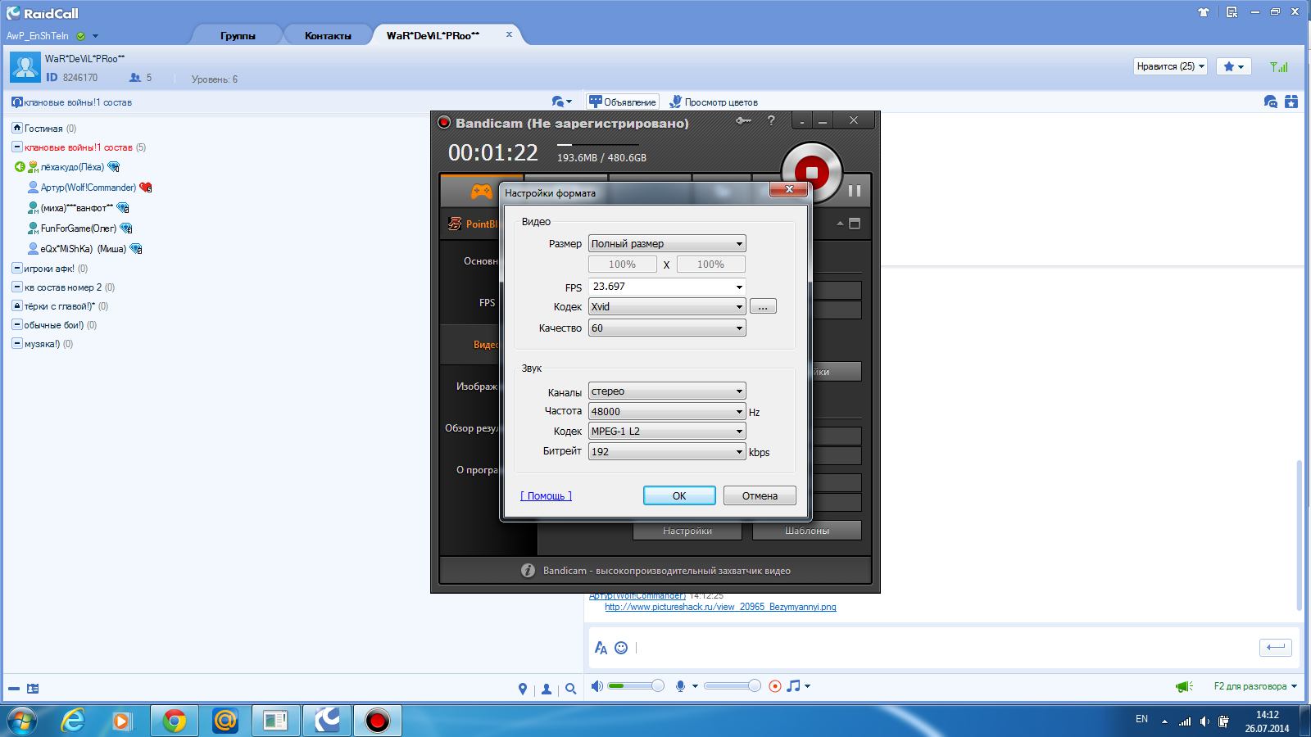1311x737 pixels.
Task: Cancel format settings with Отмена
Action: [x=760, y=495]
